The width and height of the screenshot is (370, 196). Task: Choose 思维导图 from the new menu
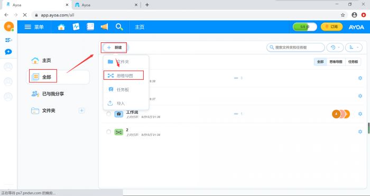click(123, 76)
